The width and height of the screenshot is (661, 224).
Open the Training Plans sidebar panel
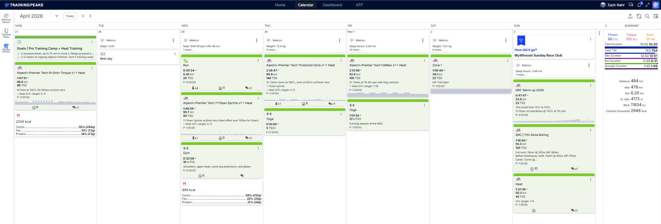coord(6,33)
